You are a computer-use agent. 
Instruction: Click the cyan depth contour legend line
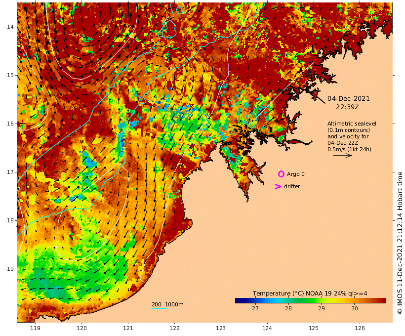(x=160, y=308)
